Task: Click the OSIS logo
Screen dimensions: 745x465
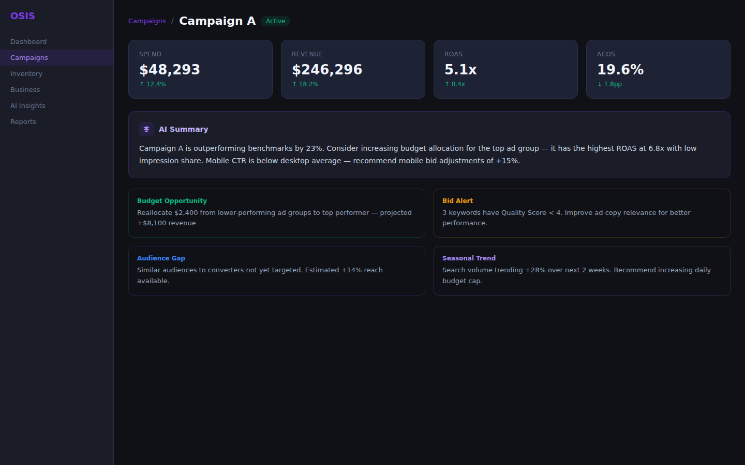Action: (23, 16)
